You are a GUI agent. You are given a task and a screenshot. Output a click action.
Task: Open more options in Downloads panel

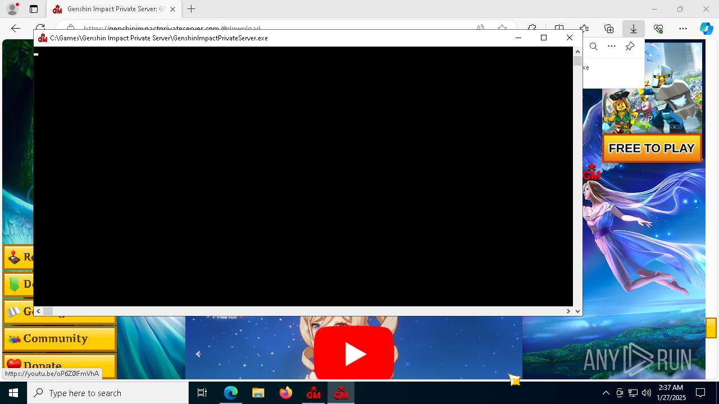point(612,47)
